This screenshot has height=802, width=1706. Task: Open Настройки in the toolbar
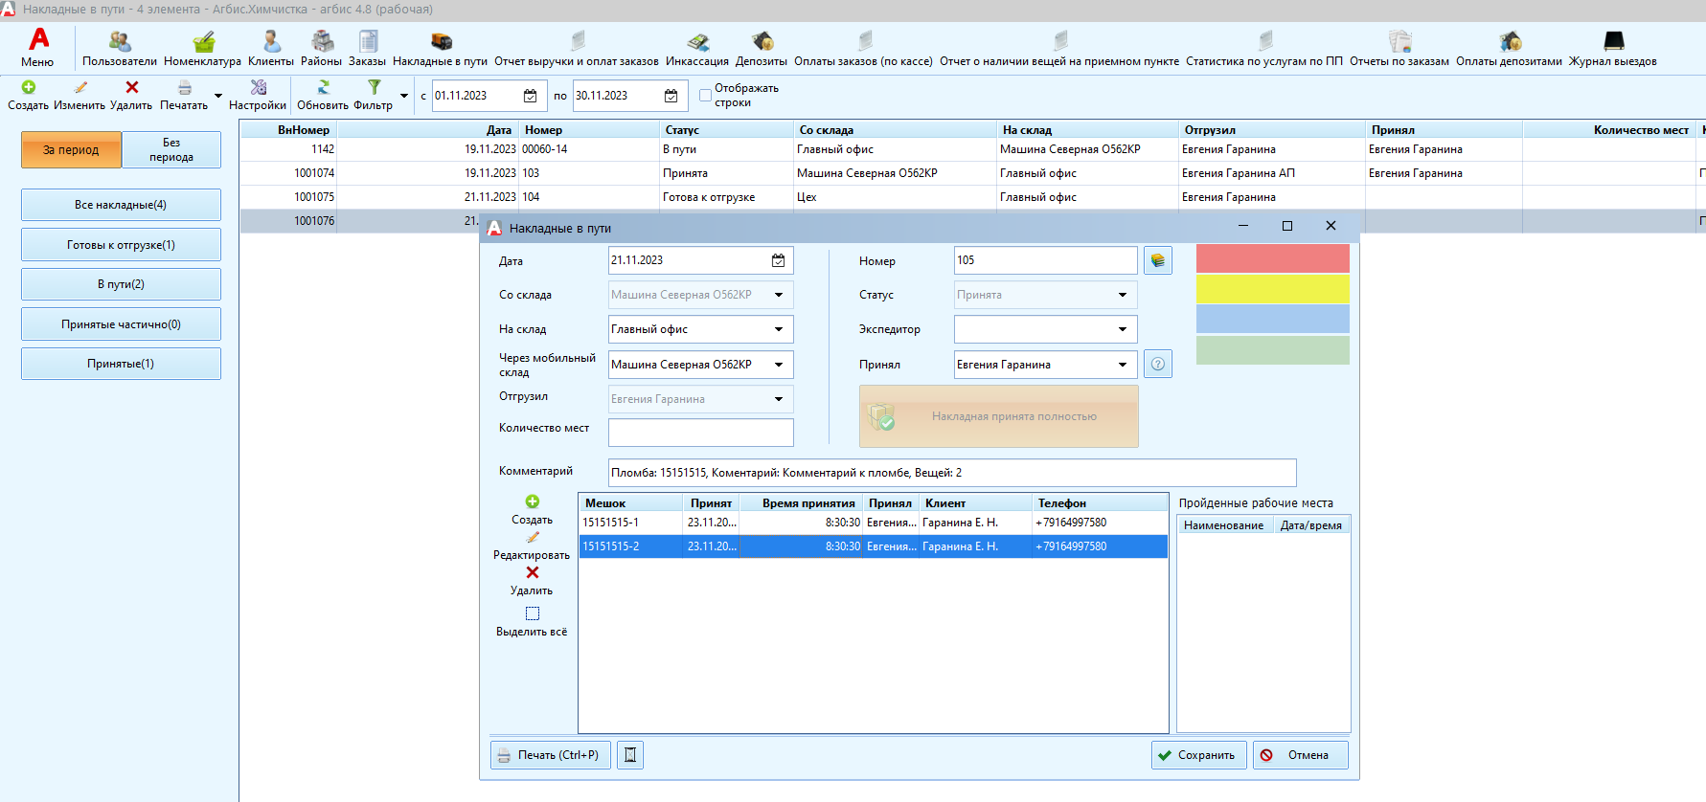click(x=258, y=96)
